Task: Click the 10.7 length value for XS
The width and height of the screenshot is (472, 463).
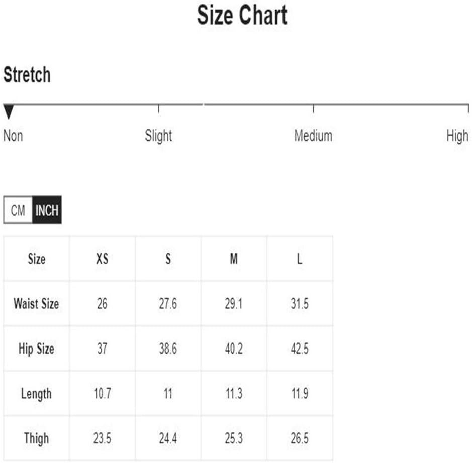Action: coord(103,394)
